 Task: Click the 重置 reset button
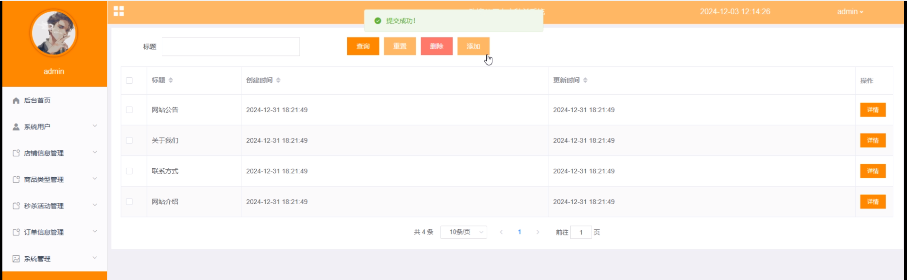click(x=400, y=46)
